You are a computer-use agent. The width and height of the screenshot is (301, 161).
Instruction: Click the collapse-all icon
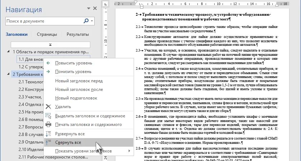pyautogui.click(x=48, y=142)
